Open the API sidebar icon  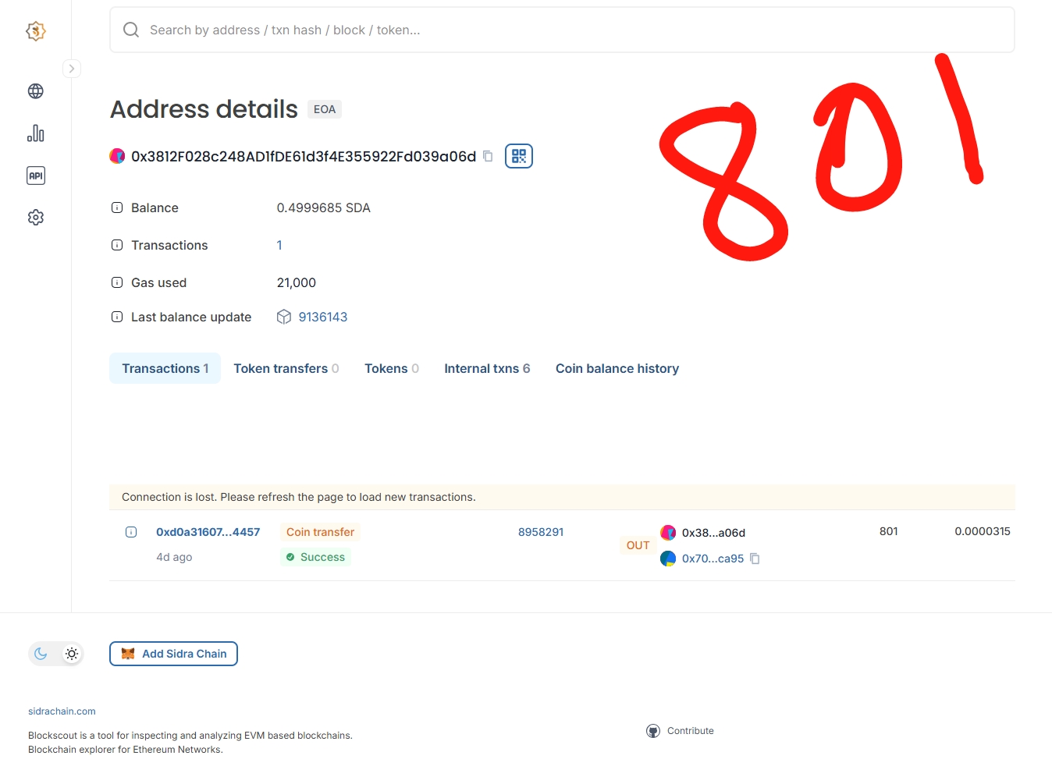(x=36, y=176)
